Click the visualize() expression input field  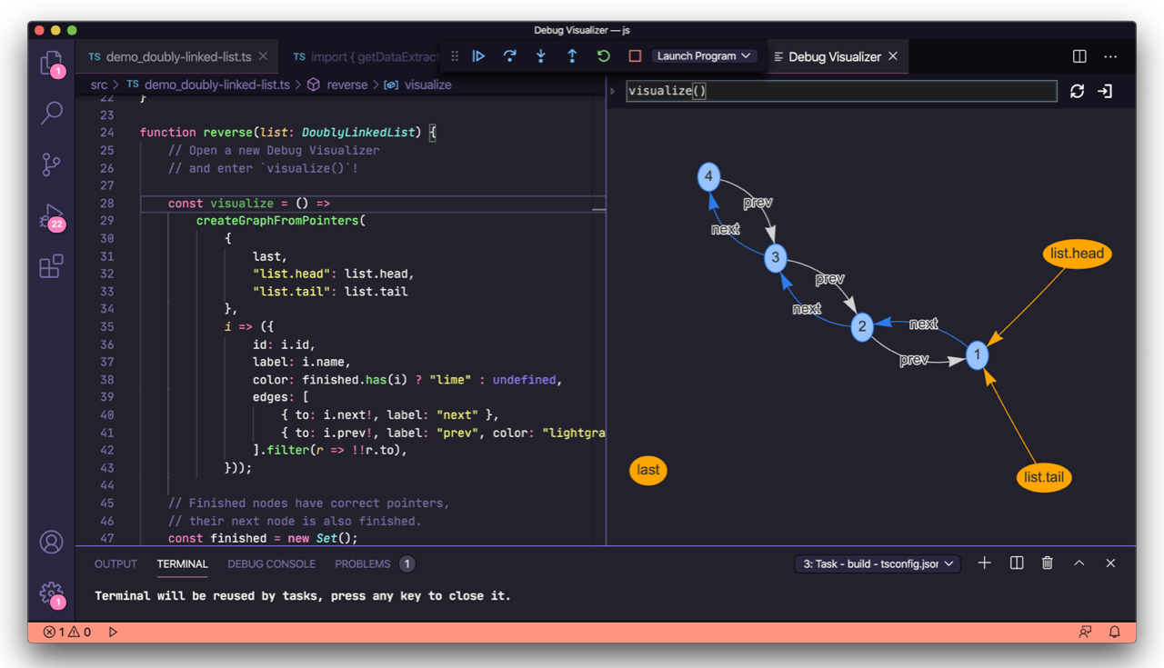[x=837, y=91]
